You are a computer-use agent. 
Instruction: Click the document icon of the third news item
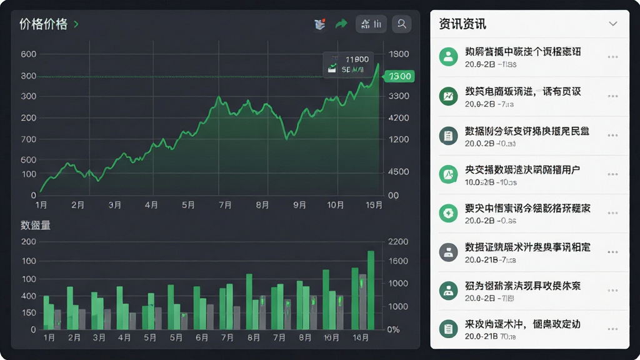[x=448, y=136]
